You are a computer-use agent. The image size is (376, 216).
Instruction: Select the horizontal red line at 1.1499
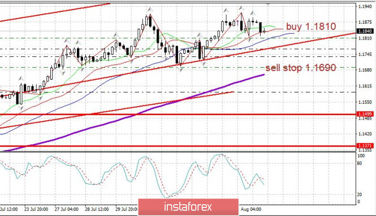coord(178,114)
